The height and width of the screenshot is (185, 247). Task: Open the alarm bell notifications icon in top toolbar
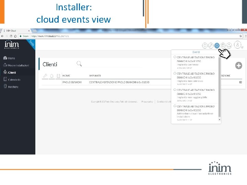tap(204, 46)
